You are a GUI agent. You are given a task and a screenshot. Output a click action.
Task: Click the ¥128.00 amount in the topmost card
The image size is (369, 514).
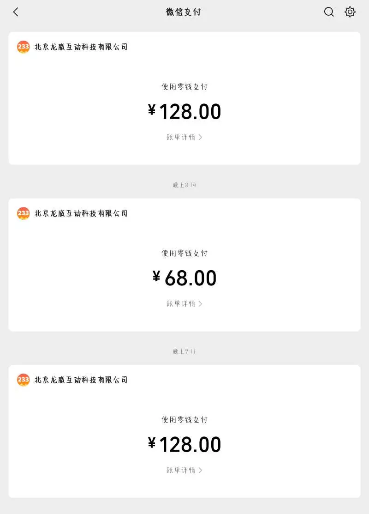pyautogui.click(x=184, y=112)
